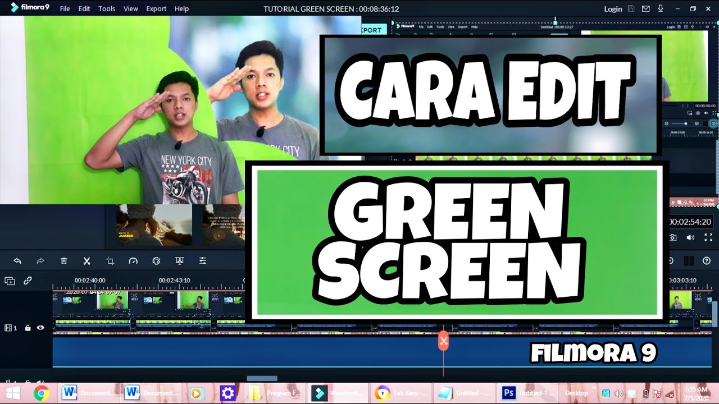719x404 pixels.
Task: Open the Tab Baru browser taskbar item
Action: click(x=400, y=393)
